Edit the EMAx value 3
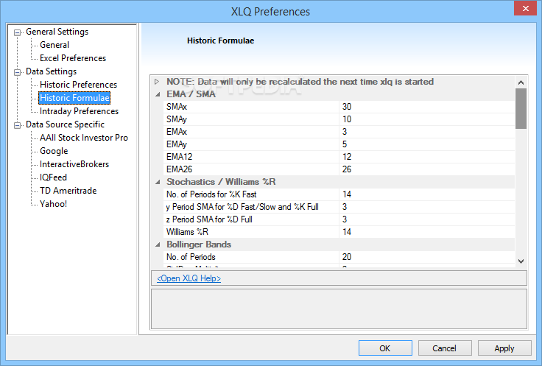This screenshot has width=542, height=366. click(427, 132)
